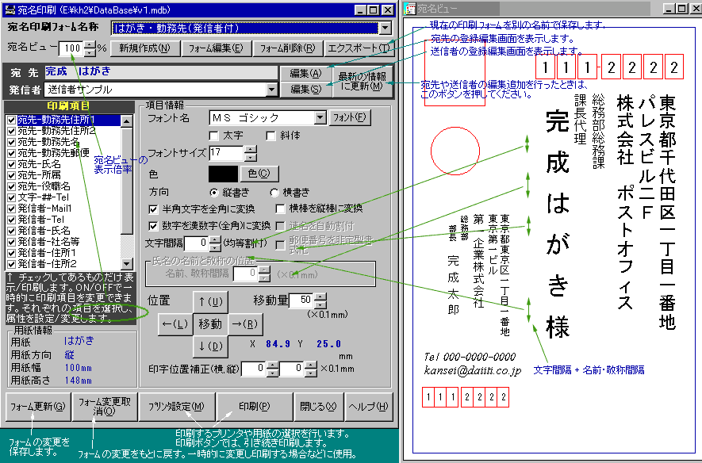
Task: Click the black color swatch next to 色
Action: click(x=221, y=173)
